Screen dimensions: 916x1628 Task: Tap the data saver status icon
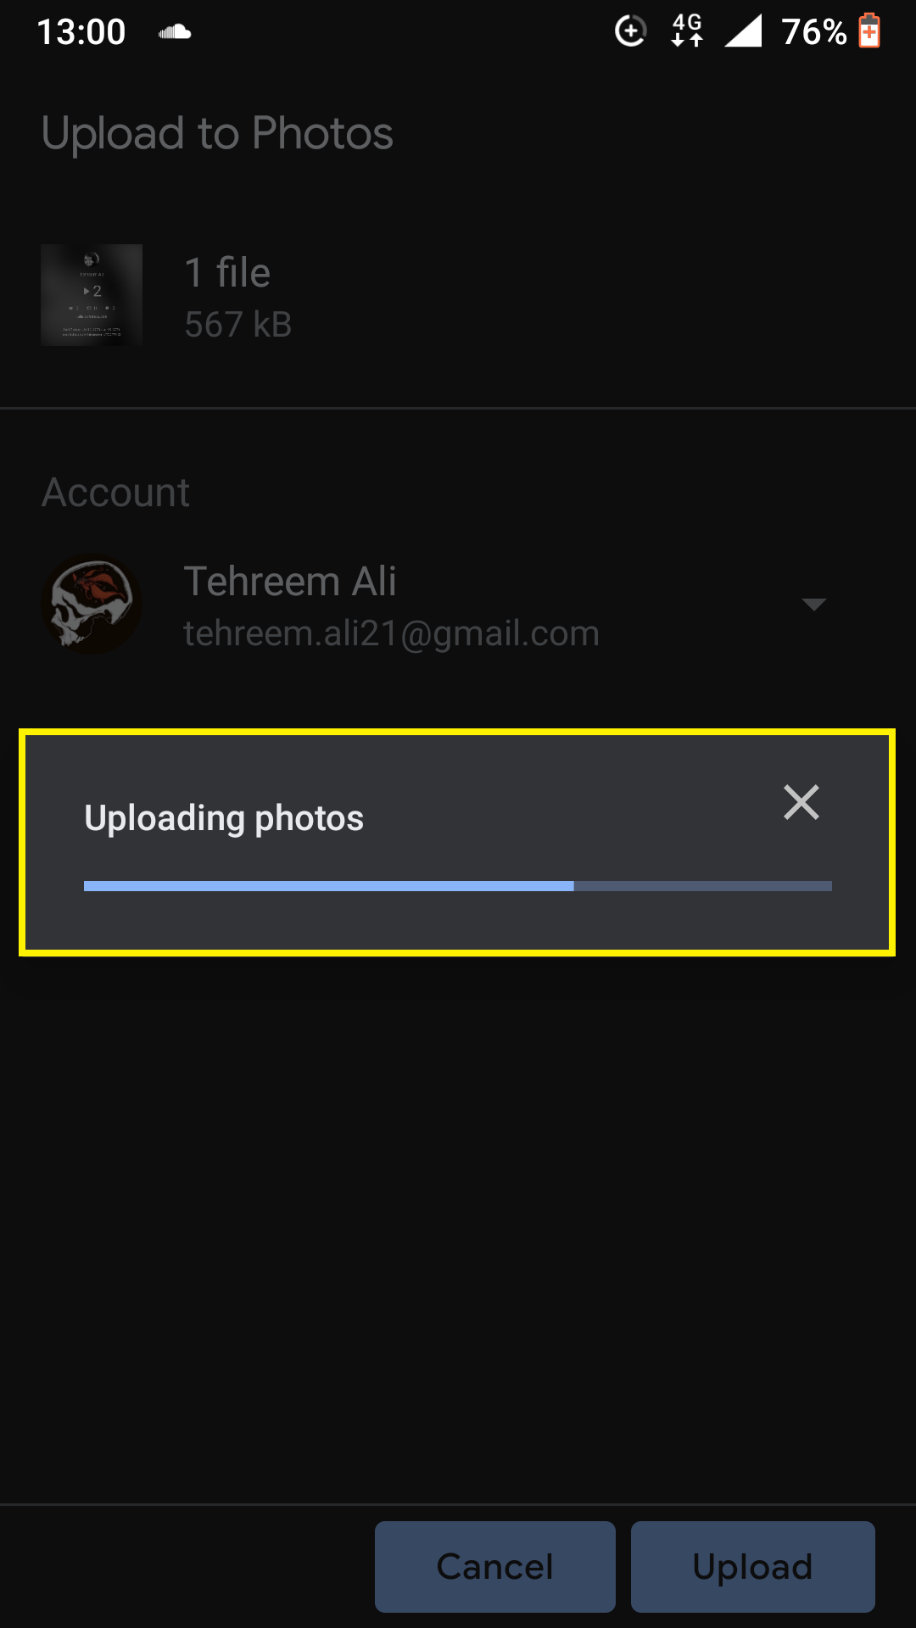630,31
